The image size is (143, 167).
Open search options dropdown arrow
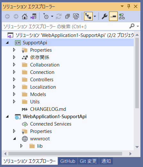click(138, 26)
